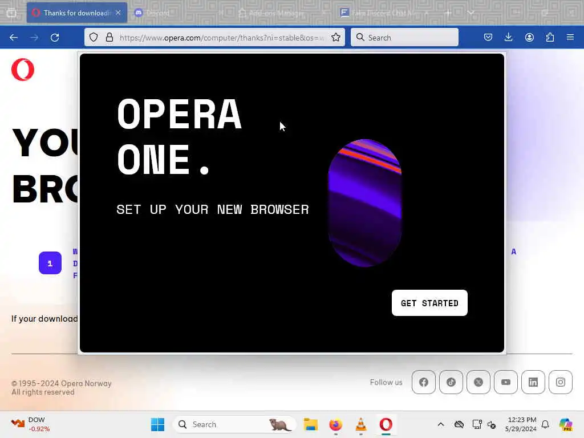Expand the list all tabs dropdown
The height and width of the screenshot is (438, 584).
[471, 13]
